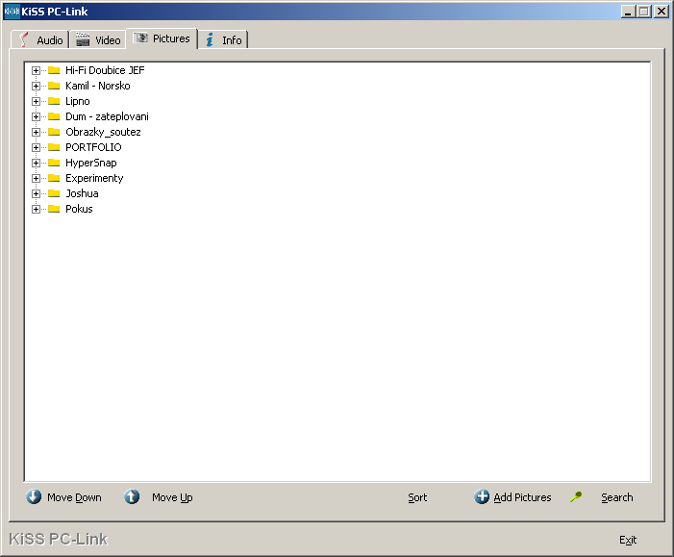Expand the Joshua folder
Image resolution: width=674 pixels, height=557 pixels.
[37, 193]
